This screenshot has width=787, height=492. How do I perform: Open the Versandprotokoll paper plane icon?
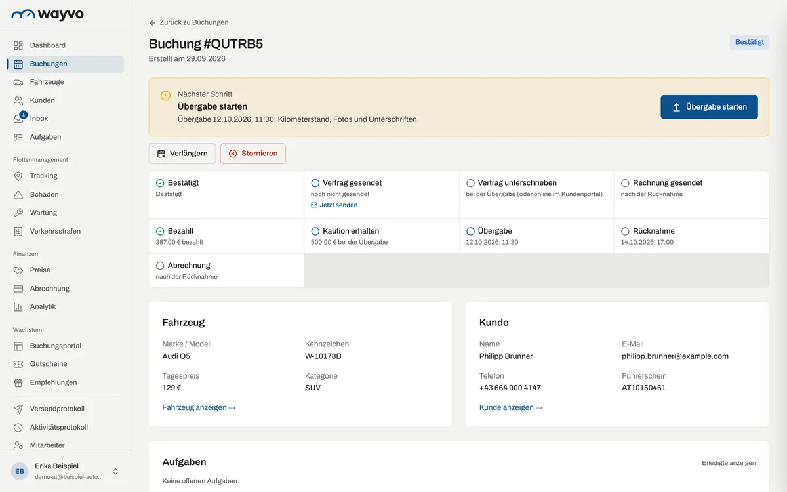(x=18, y=409)
